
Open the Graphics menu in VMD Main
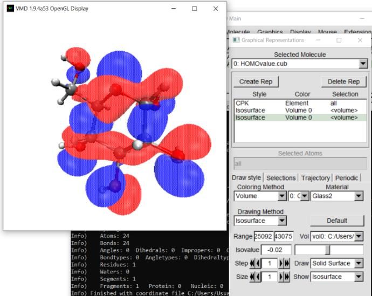click(270, 32)
